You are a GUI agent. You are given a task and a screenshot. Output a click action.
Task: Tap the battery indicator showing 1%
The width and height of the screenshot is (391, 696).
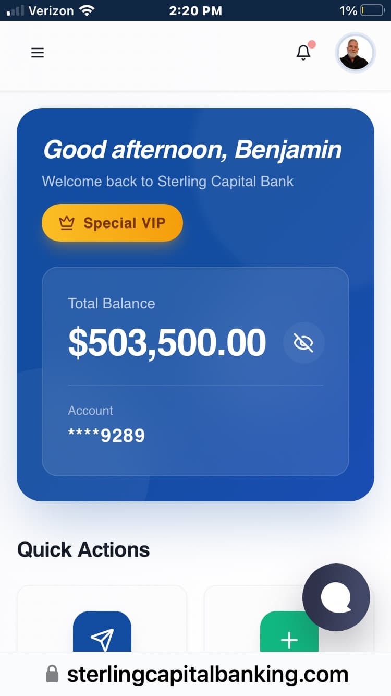tap(372, 10)
